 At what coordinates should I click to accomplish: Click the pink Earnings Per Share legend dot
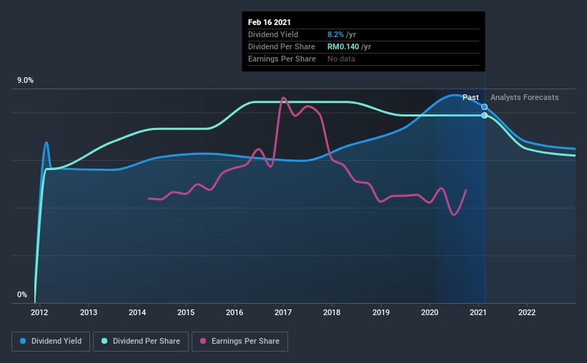pyautogui.click(x=203, y=341)
